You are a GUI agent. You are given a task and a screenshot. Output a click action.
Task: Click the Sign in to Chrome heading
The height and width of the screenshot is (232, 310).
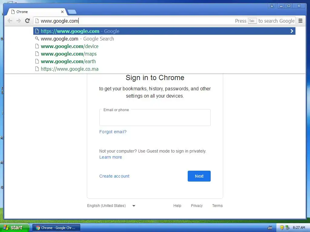pos(155,78)
